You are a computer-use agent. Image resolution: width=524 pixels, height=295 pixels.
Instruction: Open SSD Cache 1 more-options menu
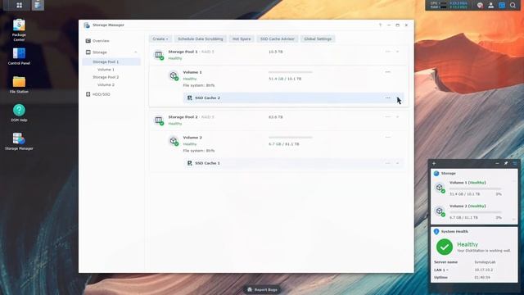(387, 163)
